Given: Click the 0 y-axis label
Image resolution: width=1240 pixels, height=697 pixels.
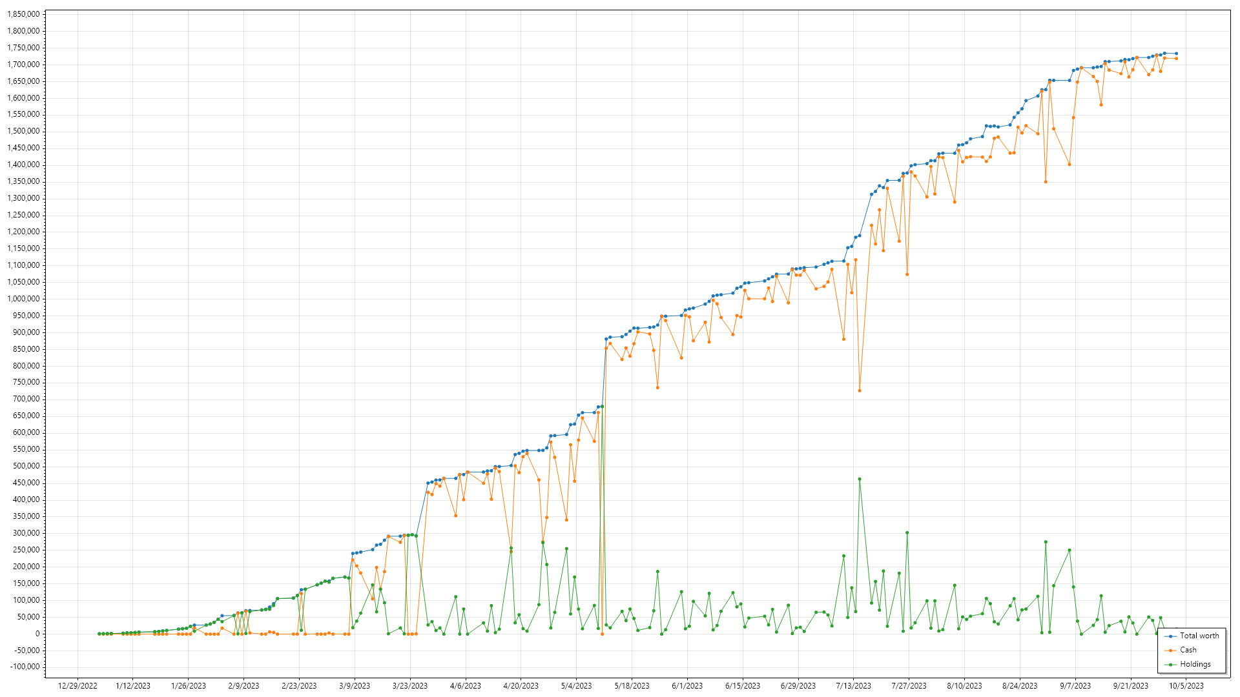Looking at the screenshot, I should [x=37, y=634].
